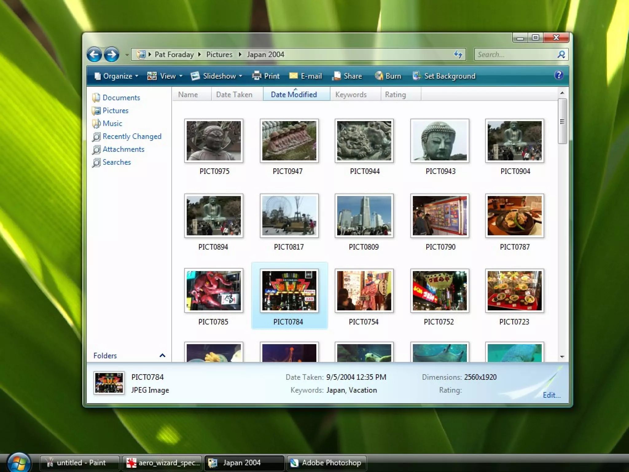Click the Print toolbar icon
Screen dimensions: 629x472
256,76
